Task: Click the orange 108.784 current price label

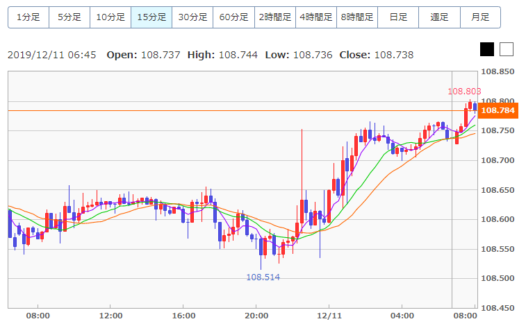Action: pyautogui.click(x=498, y=110)
